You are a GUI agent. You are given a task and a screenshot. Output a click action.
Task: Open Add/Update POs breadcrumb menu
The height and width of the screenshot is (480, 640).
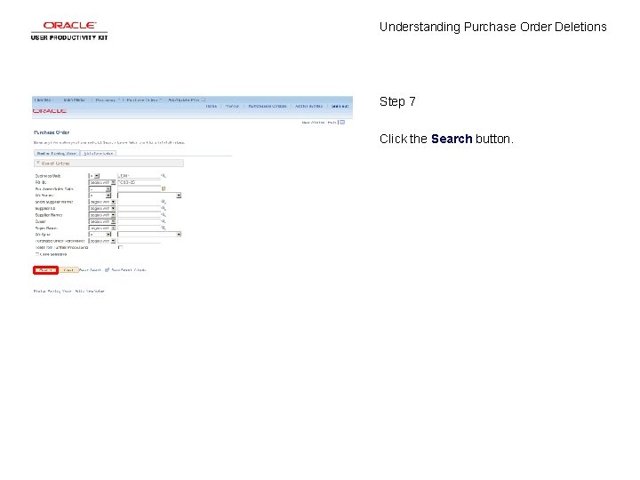click(x=185, y=100)
